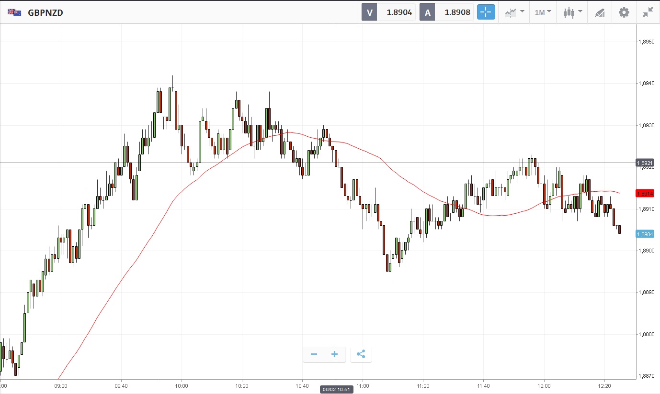The image size is (660, 394).
Task: Click the 10:00 time axis label
Action: [x=182, y=385]
